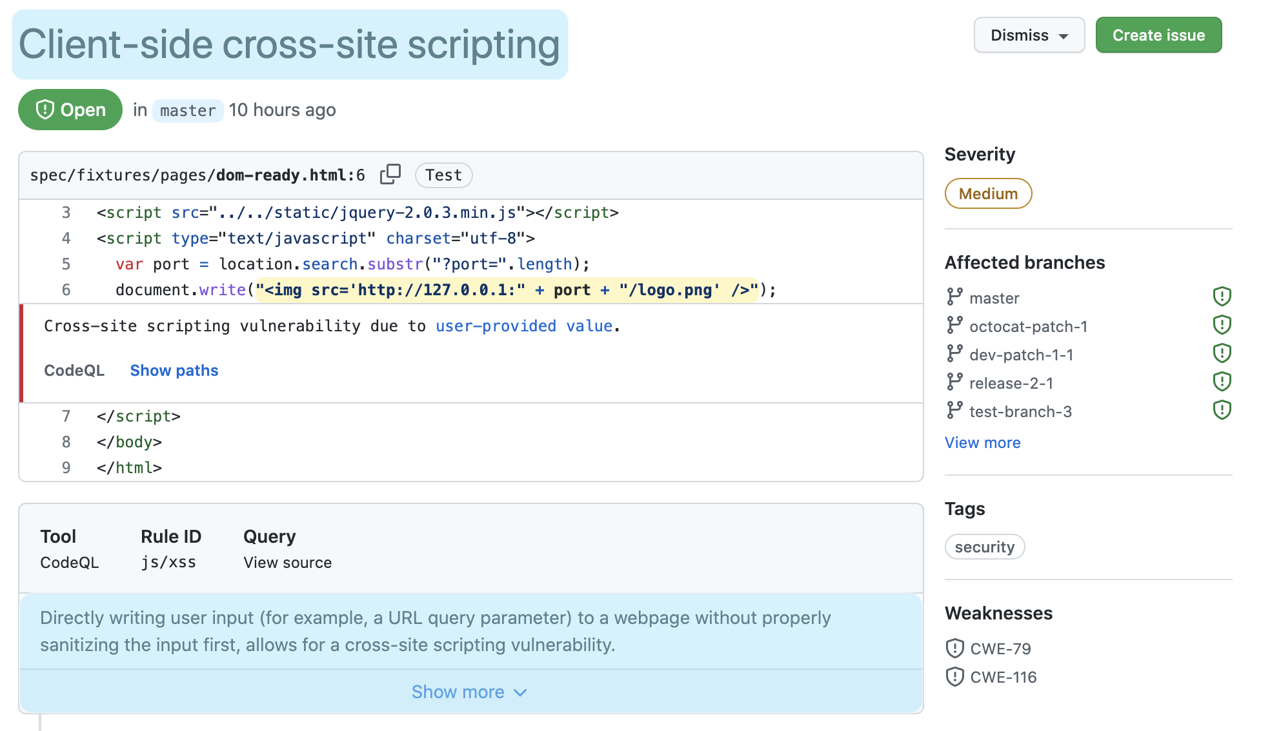Click the CWE-79 weakness text
Image resolution: width=1261 pixels, height=731 pixels.
[x=1000, y=648]
